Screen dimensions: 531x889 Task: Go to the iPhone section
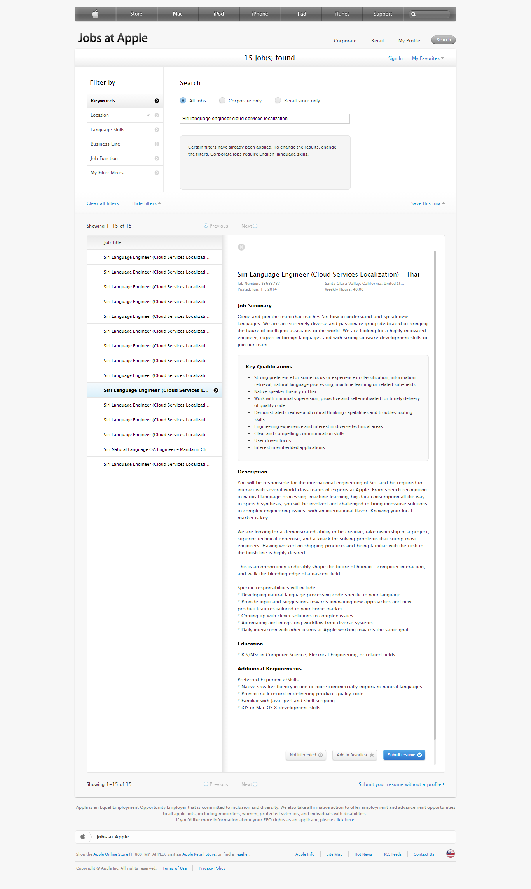tap(260, 14)
